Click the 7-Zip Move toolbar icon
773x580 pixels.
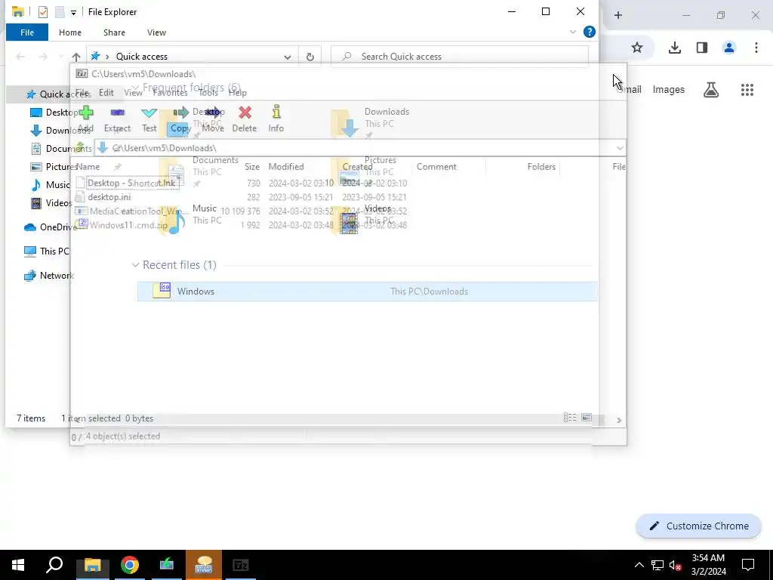point(212,119)
